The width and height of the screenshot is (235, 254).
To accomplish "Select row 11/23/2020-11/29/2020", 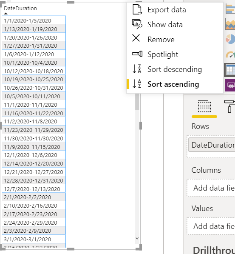I will [x=34, y=130].
